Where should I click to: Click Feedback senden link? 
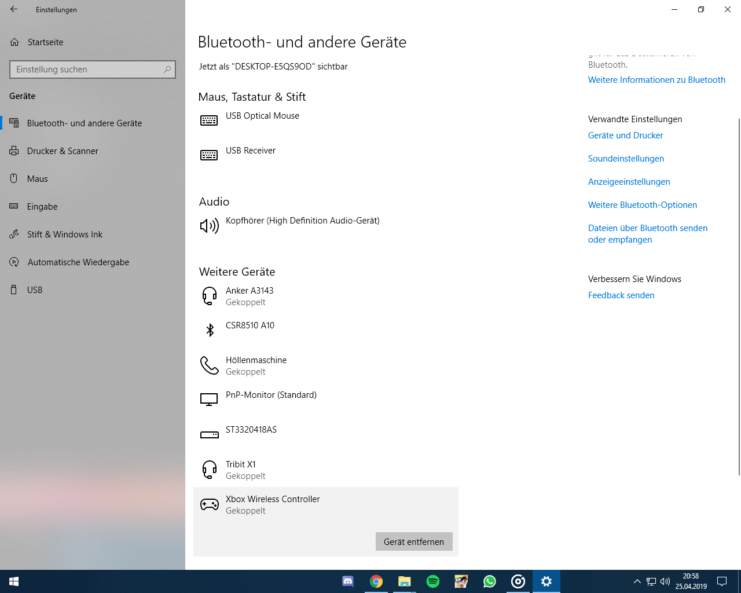(621, 295)
